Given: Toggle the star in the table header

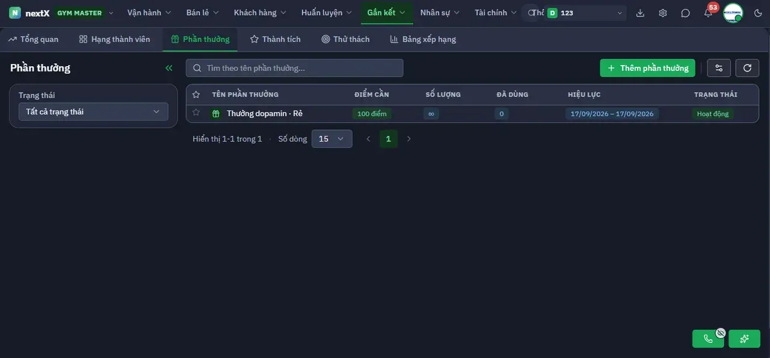Looking at the screenshot, I should [x=196, y=94].
